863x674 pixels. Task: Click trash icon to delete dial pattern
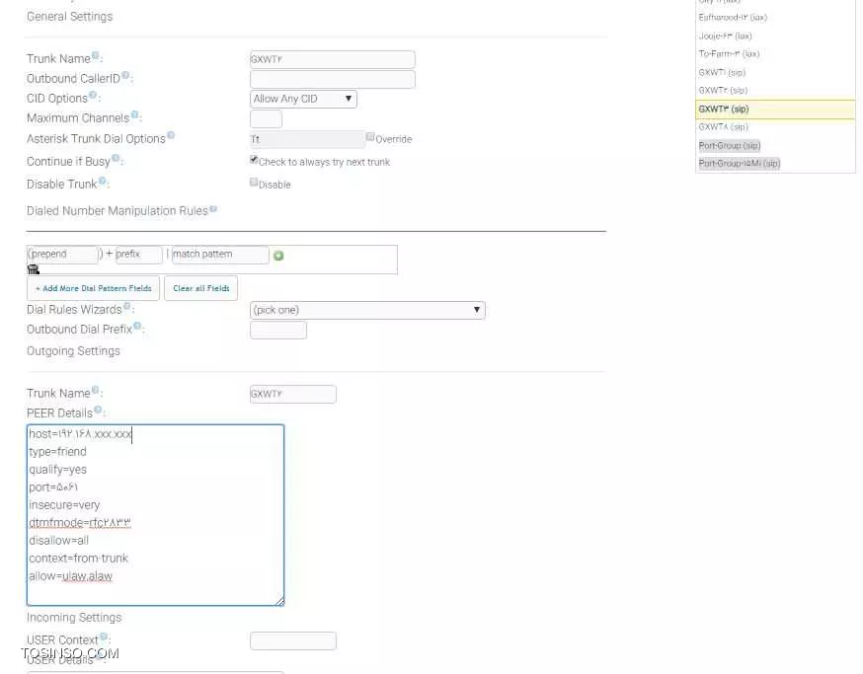click(x=34, y=269)
